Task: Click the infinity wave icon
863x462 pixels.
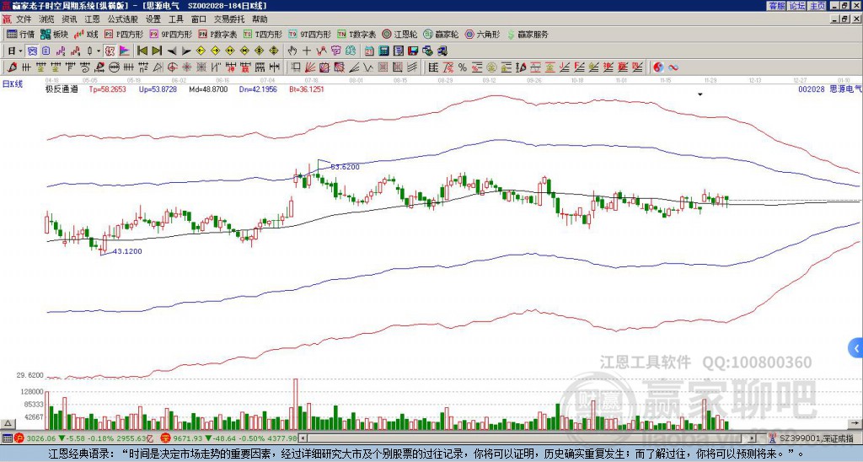Action: click(x=673, y=67)
